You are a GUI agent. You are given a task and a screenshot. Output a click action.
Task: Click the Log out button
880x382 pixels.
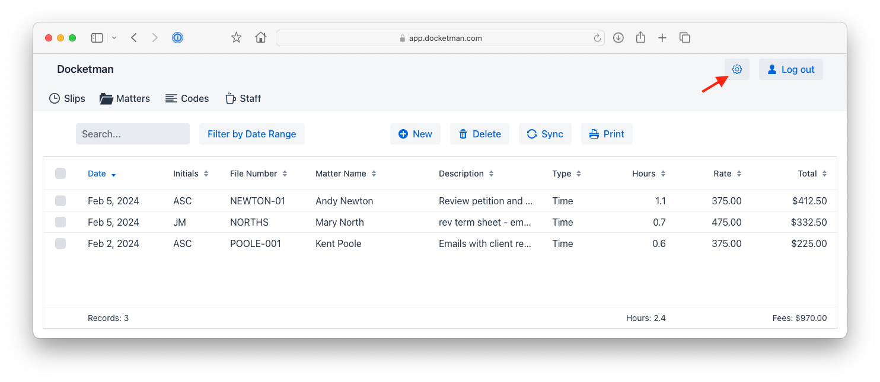(x=790, y=69)
